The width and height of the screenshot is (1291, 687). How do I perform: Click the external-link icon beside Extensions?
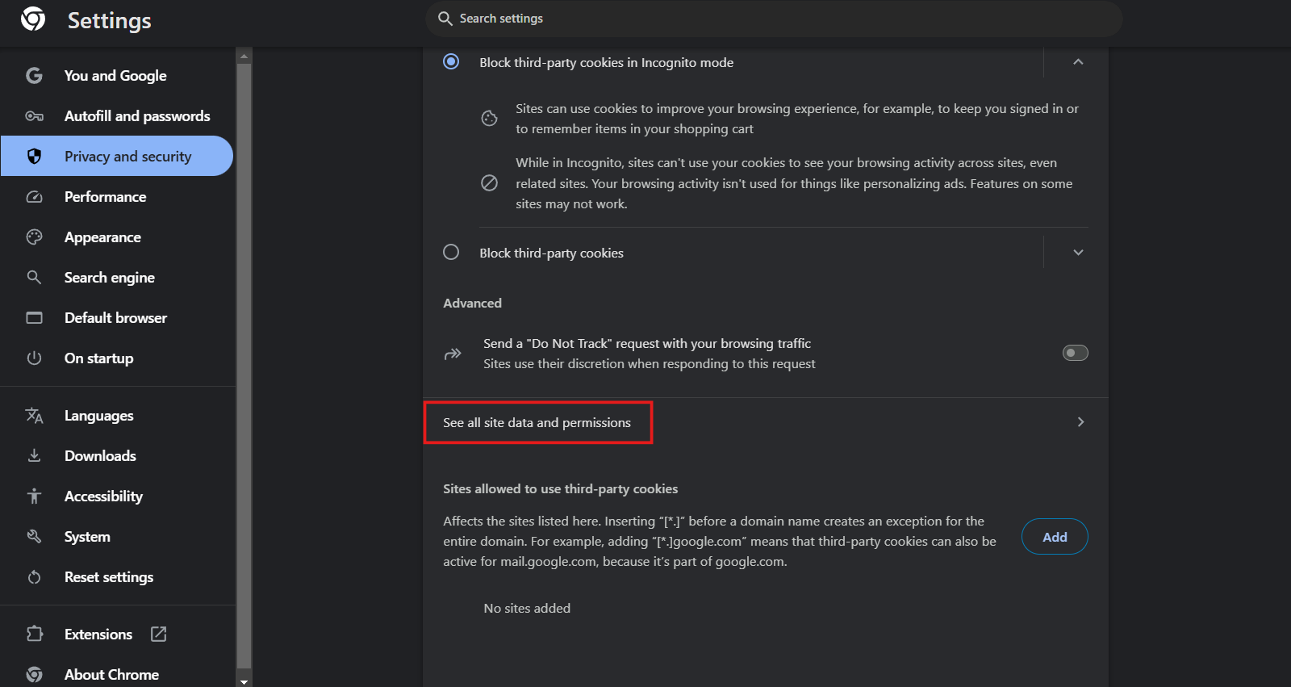point(159,635)
